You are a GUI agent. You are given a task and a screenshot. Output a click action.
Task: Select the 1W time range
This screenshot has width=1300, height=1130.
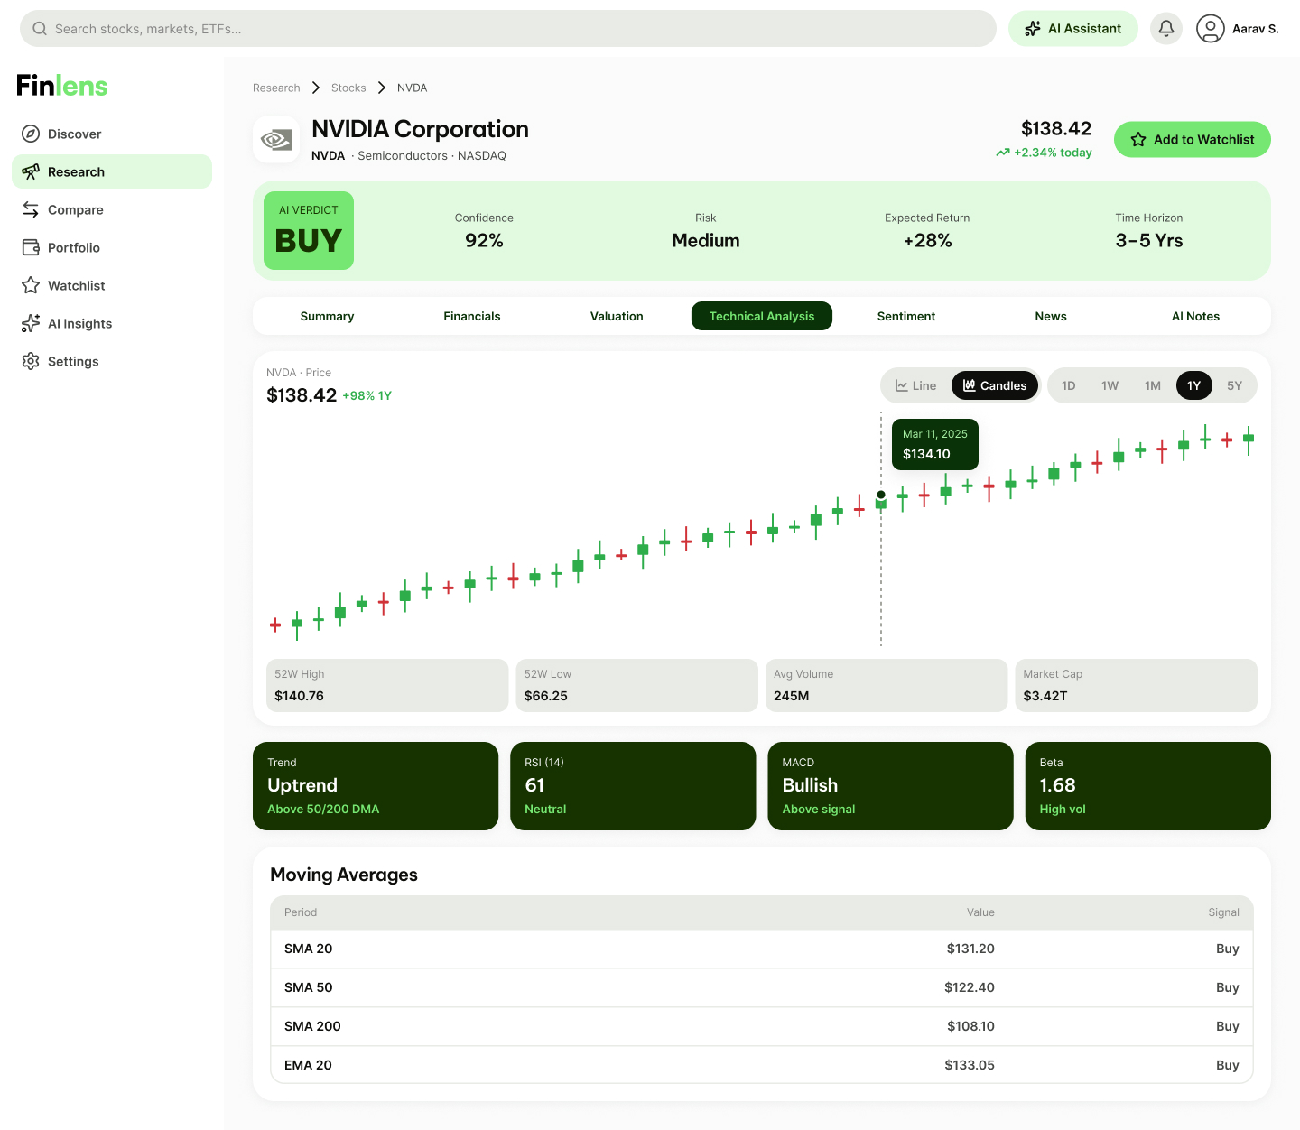click(1110, 385)
